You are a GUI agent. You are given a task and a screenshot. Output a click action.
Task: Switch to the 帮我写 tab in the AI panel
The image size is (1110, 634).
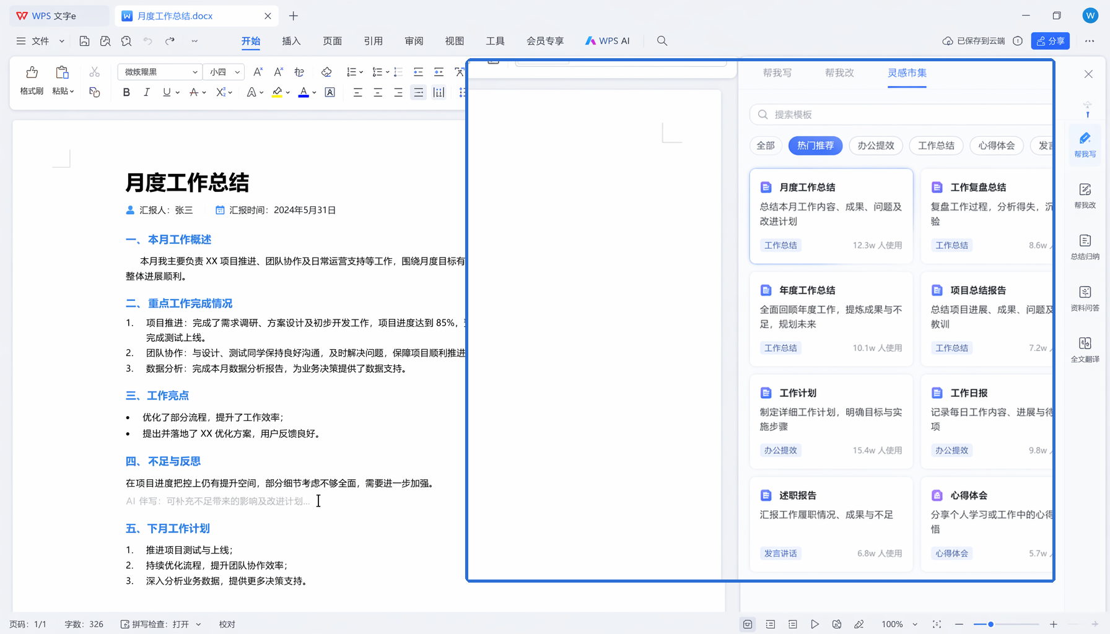(x=777, y=73)
